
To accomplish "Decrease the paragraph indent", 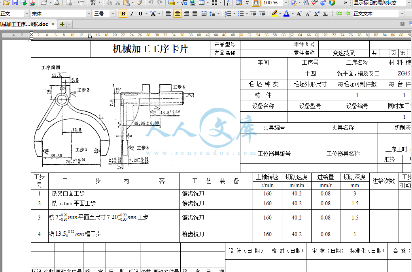I will point(253,14).
